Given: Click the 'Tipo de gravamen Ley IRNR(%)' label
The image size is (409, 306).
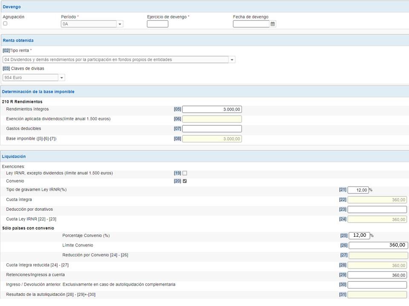Looking at the screenshot, I should coord(36,190).
